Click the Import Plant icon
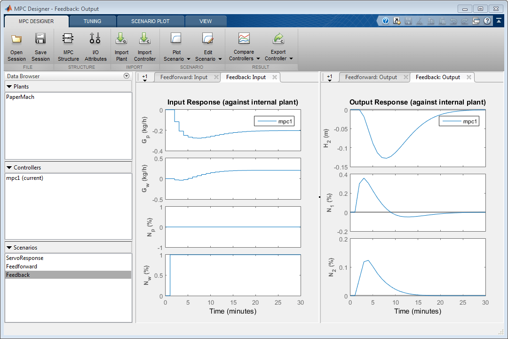Image resolution: width=508 pixels, height=339 pixels. 121,38
